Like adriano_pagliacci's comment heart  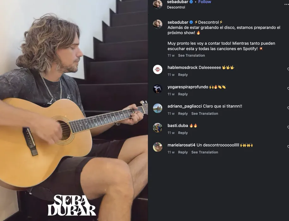click(288, 108)
